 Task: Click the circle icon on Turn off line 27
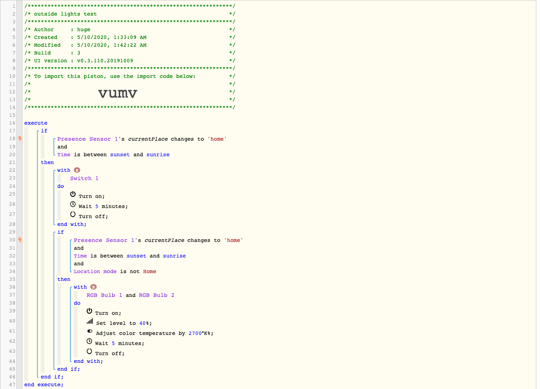(73, 214)
